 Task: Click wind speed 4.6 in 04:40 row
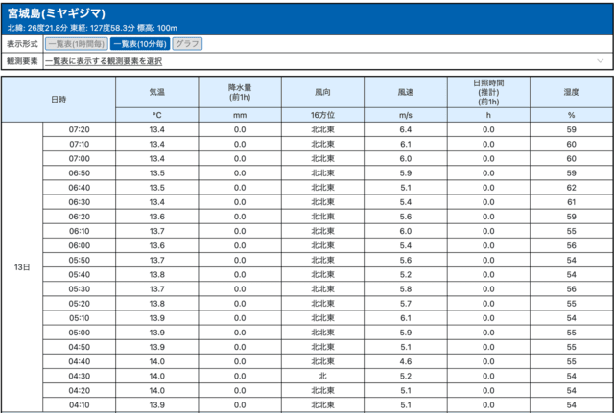(405, 361)
